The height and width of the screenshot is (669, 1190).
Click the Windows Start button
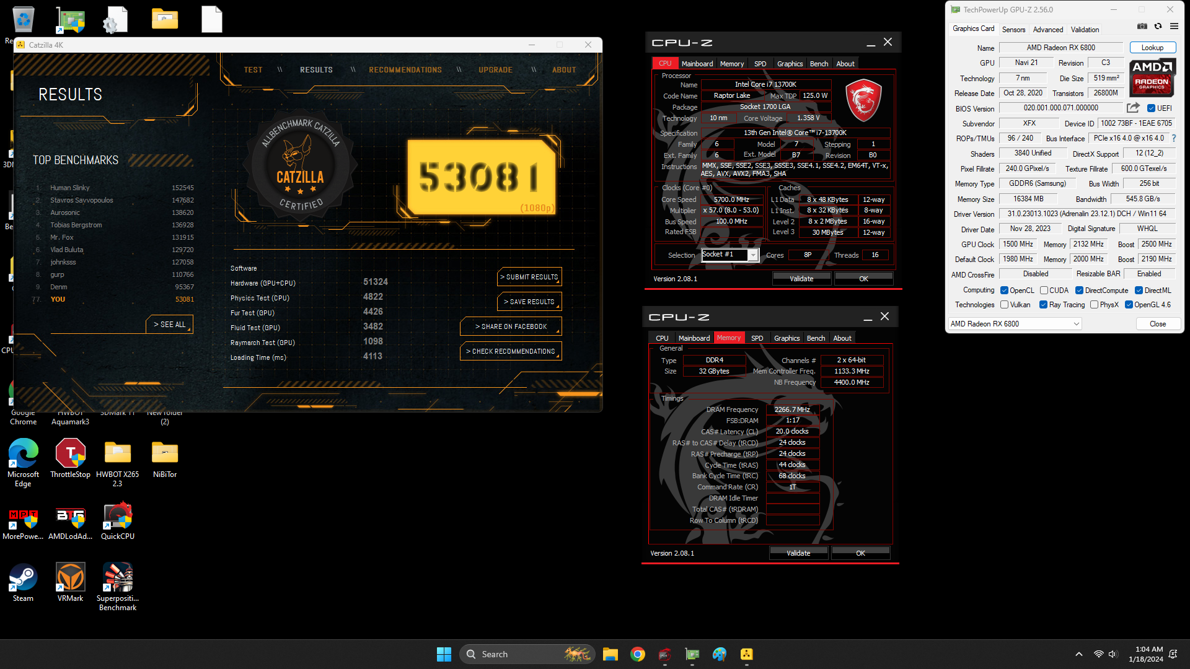coord(444,654)
